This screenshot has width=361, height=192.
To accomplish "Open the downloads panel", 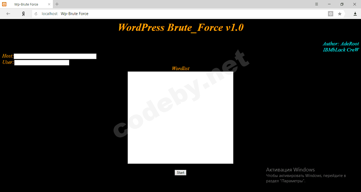I will (355, 14).
